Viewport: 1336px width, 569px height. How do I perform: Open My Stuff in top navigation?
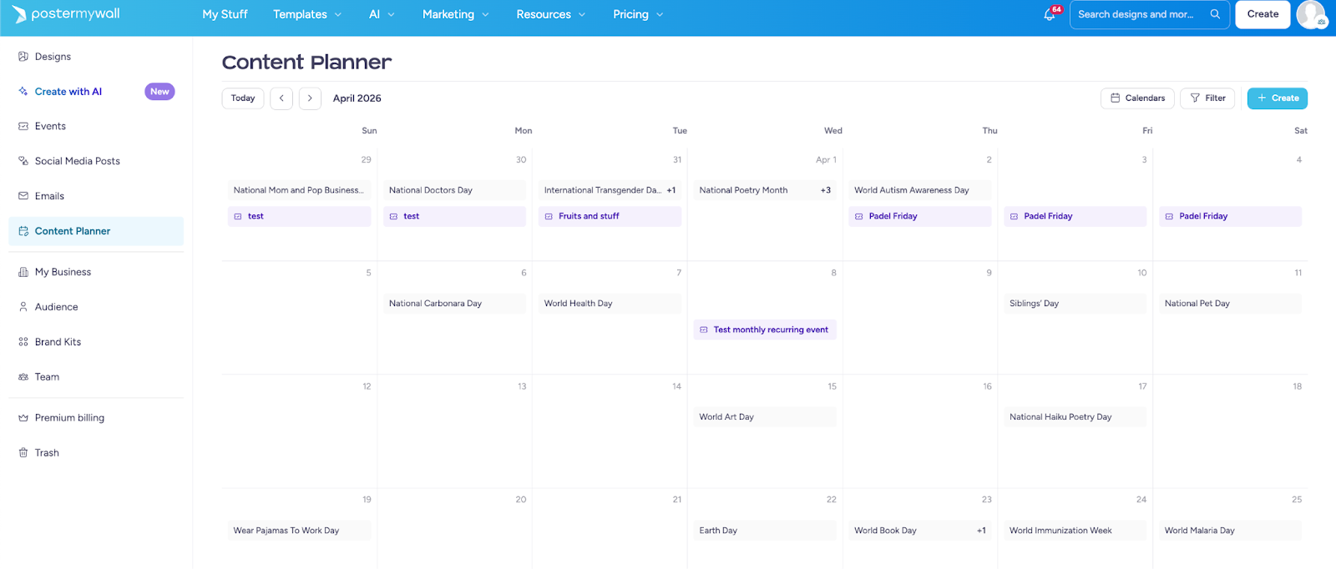pyautogui.click(x=225, y=14)
